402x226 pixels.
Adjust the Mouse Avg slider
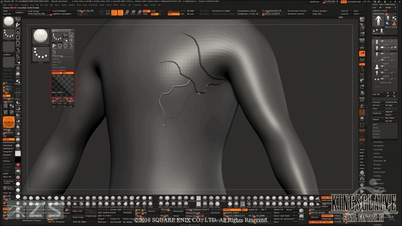pyautogui.click(x=62, y=56)
